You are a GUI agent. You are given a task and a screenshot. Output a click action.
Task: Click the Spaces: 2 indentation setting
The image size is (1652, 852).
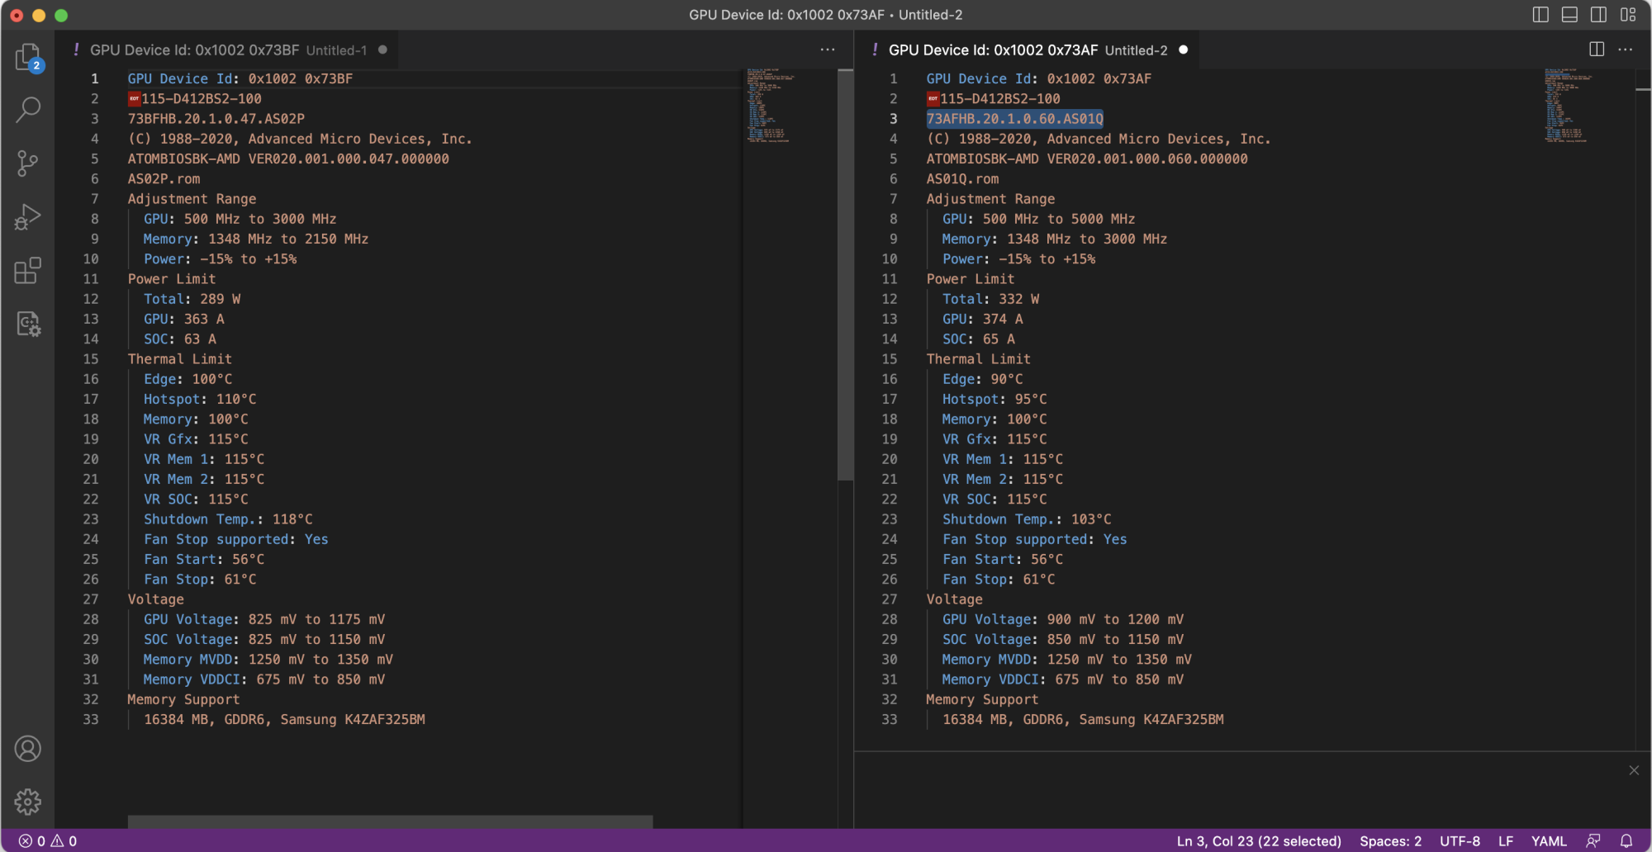click(x=1390, y=840)
